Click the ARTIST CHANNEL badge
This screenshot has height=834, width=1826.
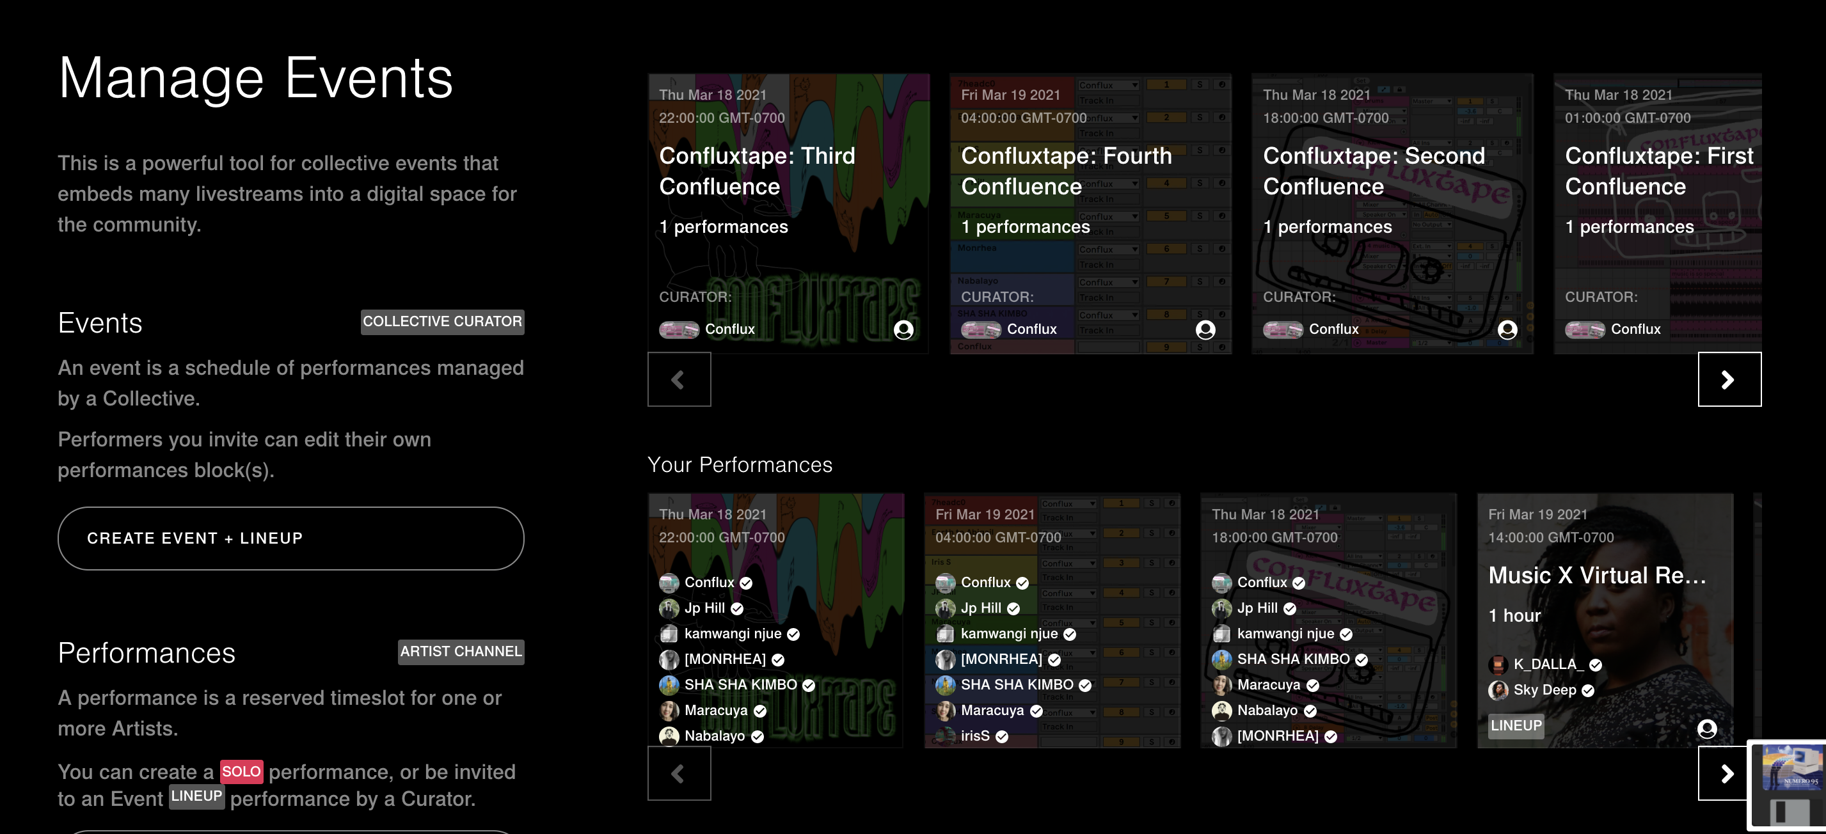coord(461,652)
